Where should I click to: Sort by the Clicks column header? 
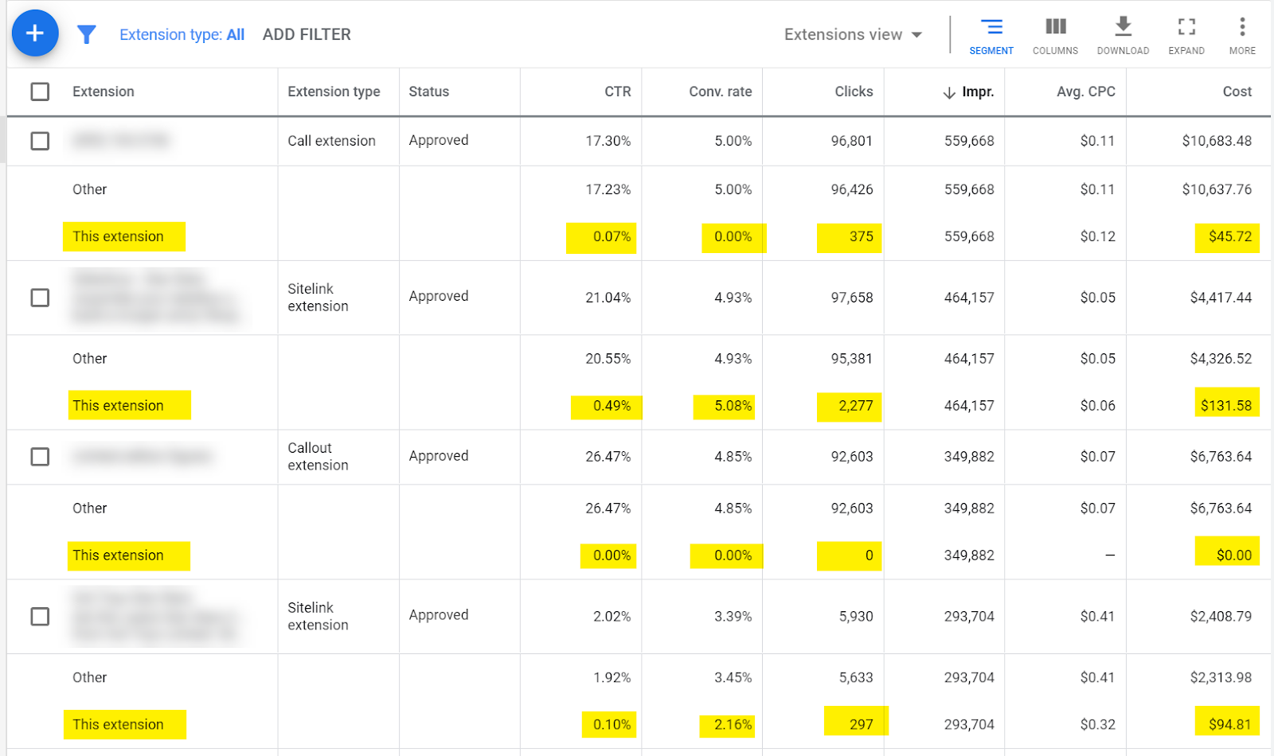854,92
